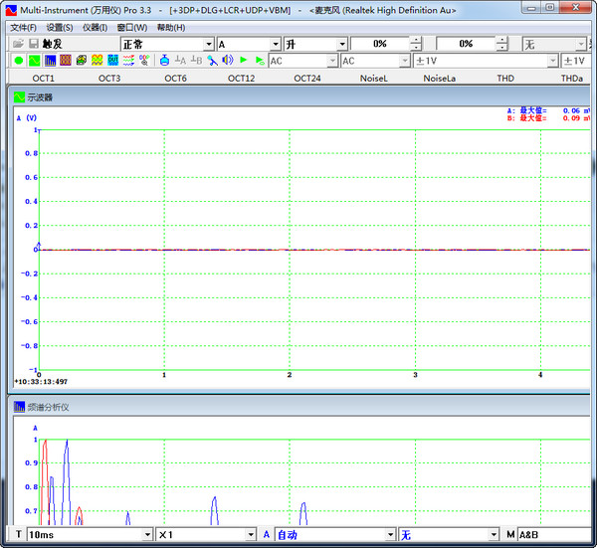This screenshot has width=597, height=548.
Task: Click the blue microphone icon
Action: [212, 60]
